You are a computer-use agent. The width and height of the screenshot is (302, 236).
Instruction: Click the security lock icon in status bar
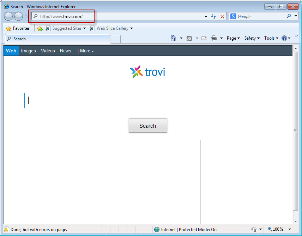click(254, 229)
